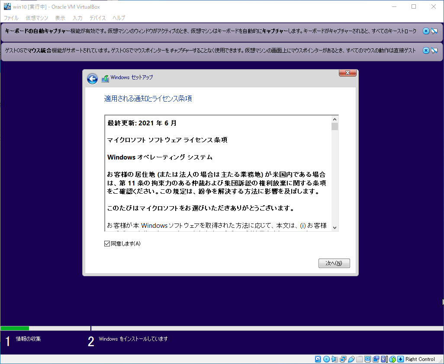Click the license text scrollbar up arrow
This screenshot has height=364, width=444.
click(335, 119)
